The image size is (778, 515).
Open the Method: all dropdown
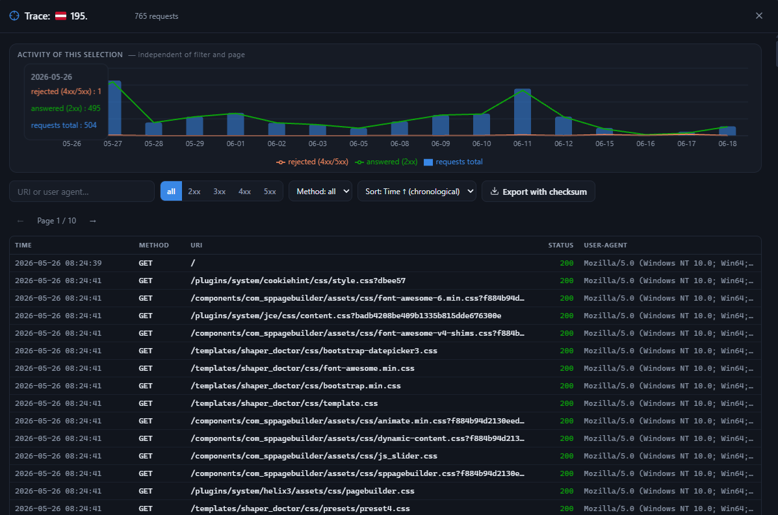pyautogui.click(x=320, y=192)
